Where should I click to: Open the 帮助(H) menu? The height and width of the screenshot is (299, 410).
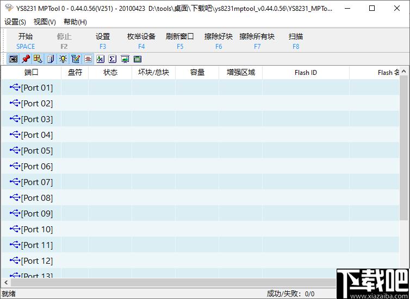tap(75, 22)
